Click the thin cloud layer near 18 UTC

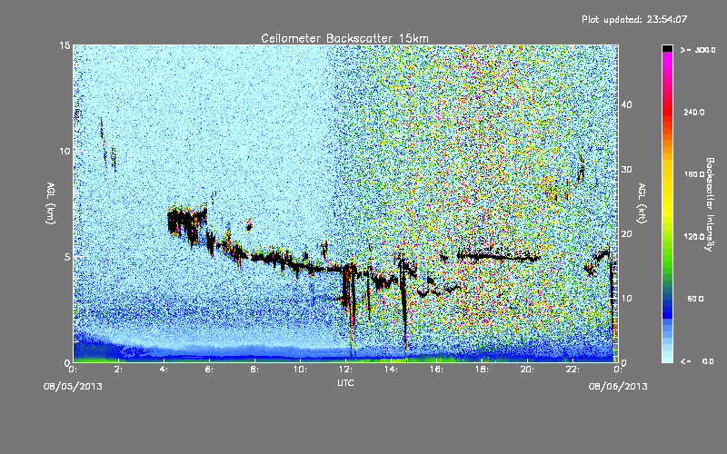tap(498, 256)
